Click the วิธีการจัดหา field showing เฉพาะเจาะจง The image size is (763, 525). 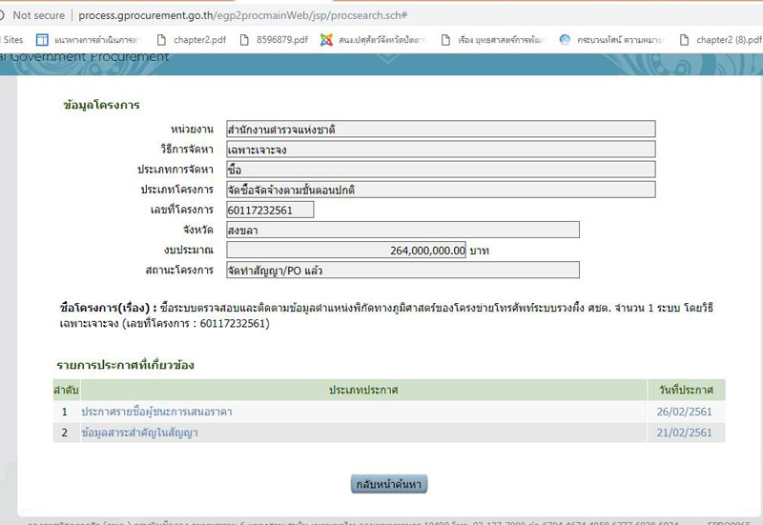(440, 150)
